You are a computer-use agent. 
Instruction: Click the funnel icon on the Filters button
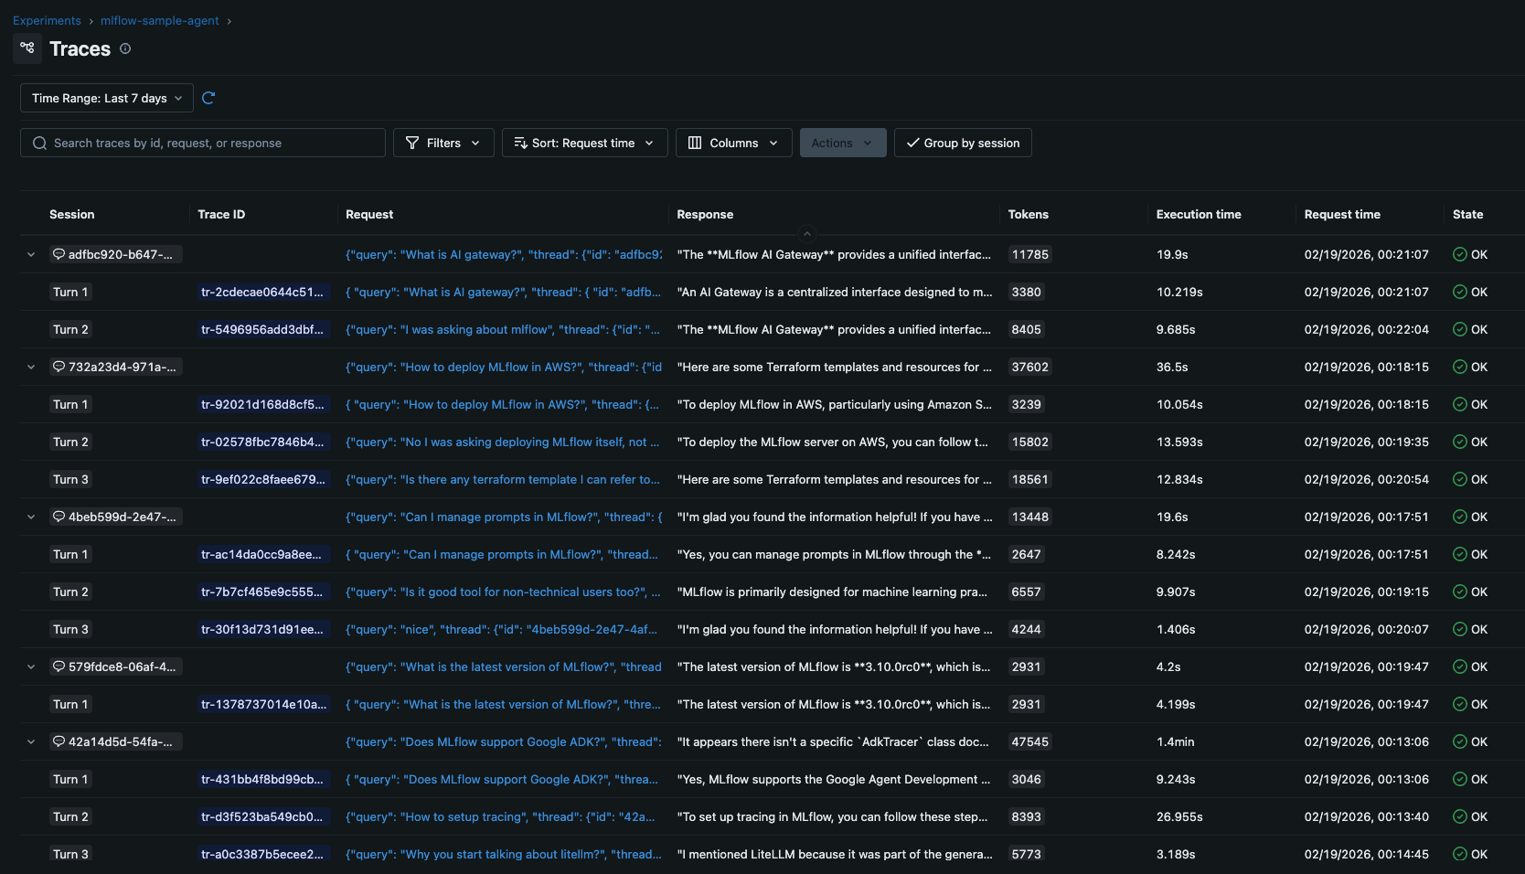(414, 143)
